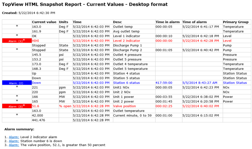Select the Unit 1 power description

pos(123,97)
